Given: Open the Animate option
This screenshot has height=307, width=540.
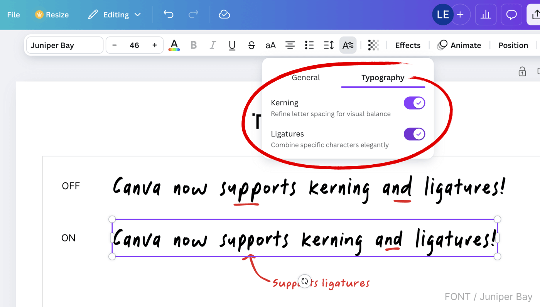Looking at the screenshot, I should click(x=459, y=45).
